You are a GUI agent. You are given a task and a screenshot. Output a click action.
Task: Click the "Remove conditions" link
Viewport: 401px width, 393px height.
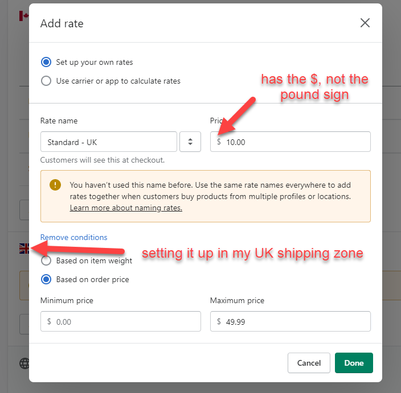click(x=73, y=237)
